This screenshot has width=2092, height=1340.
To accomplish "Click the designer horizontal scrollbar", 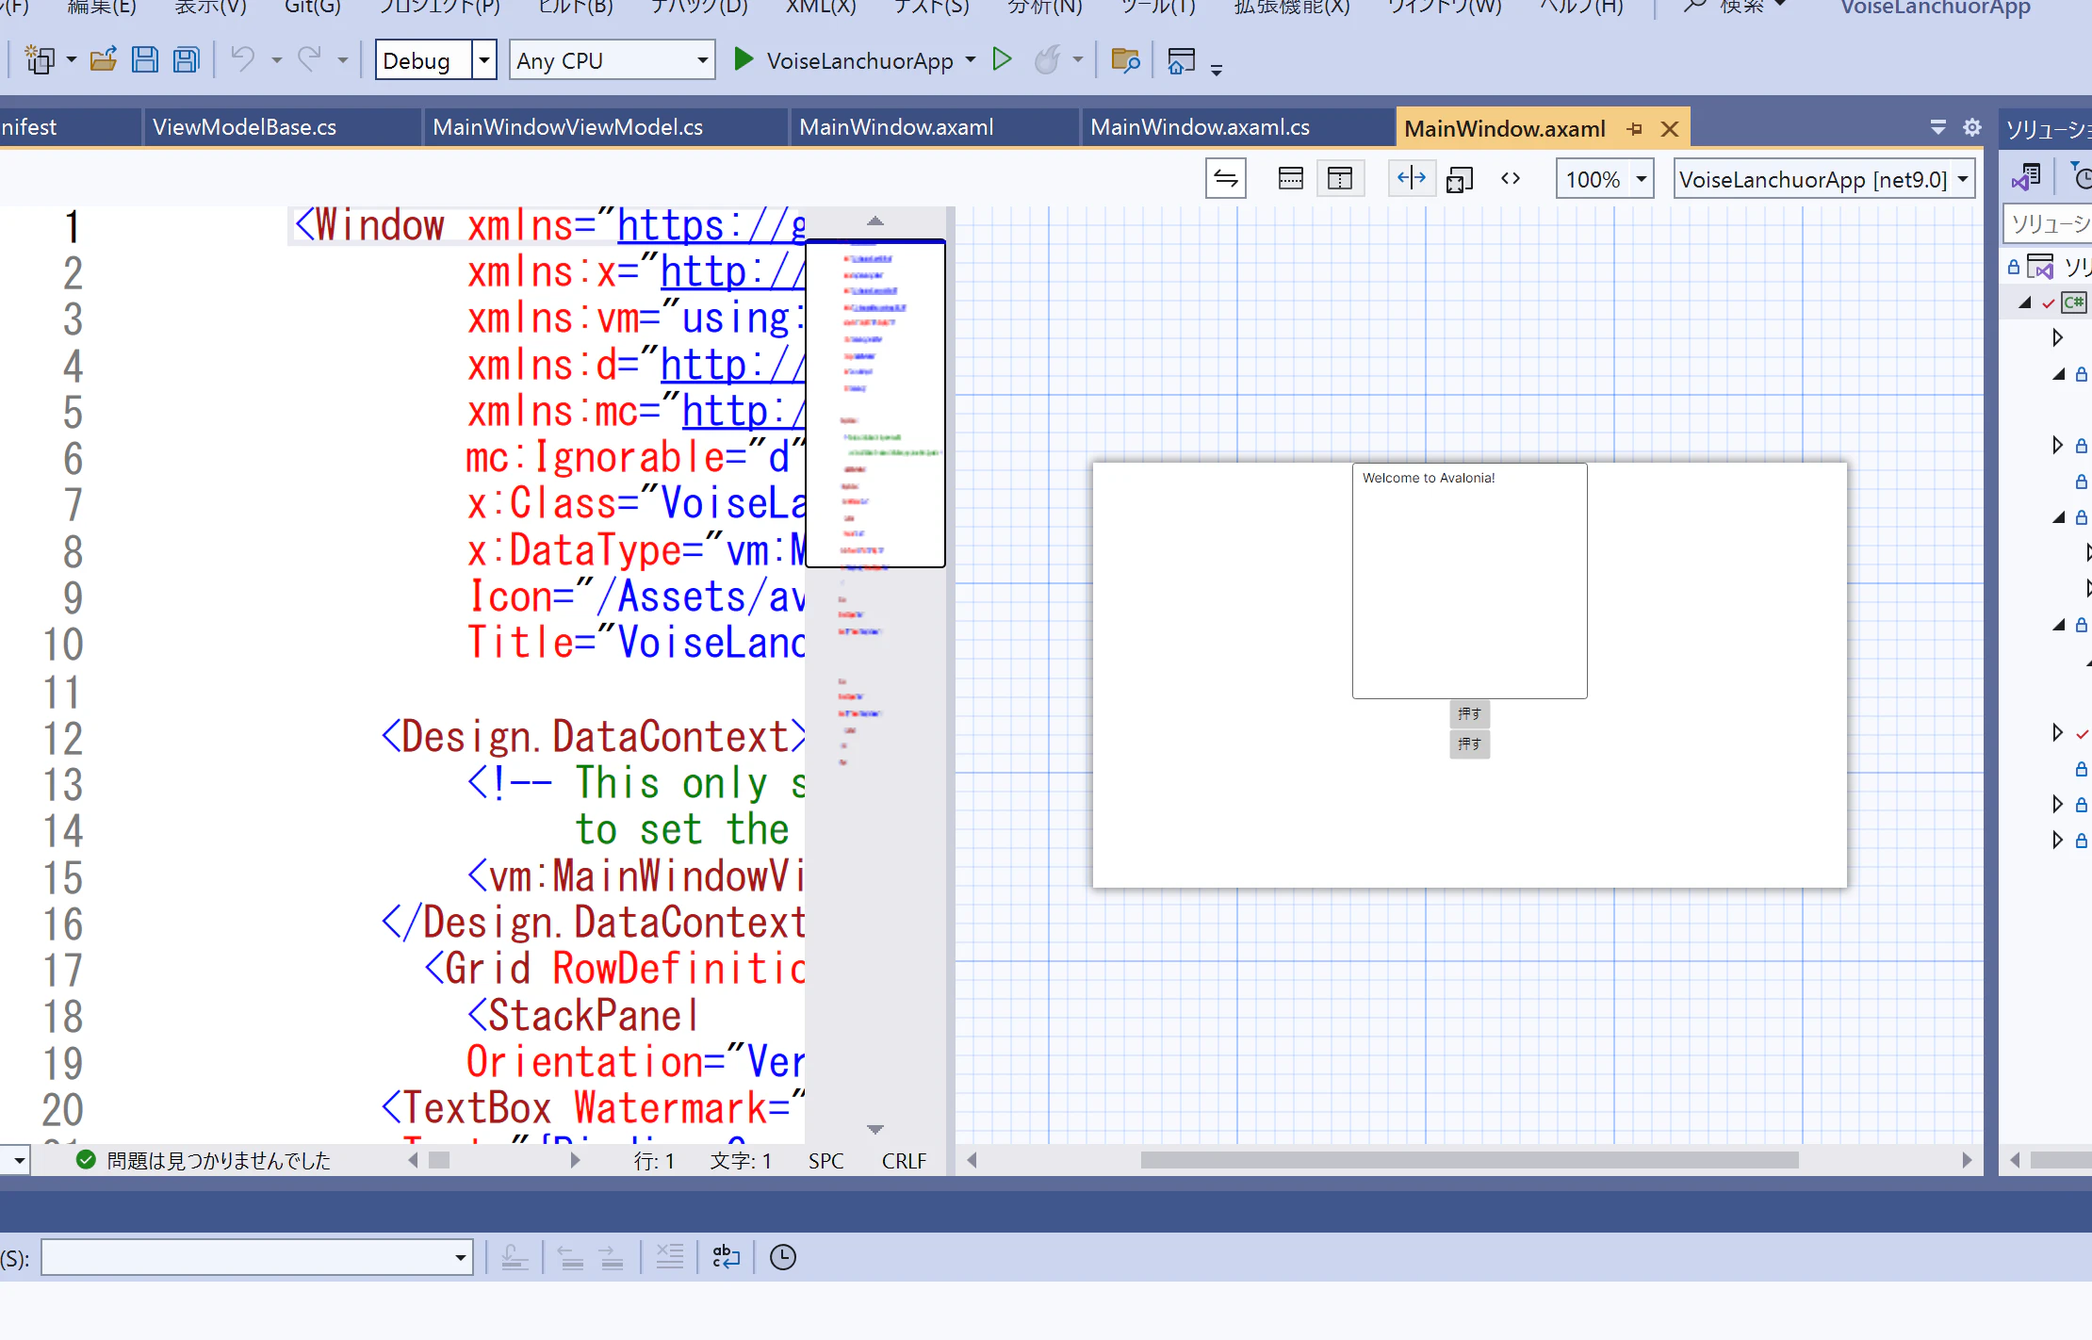I will pos(1469,1160).
